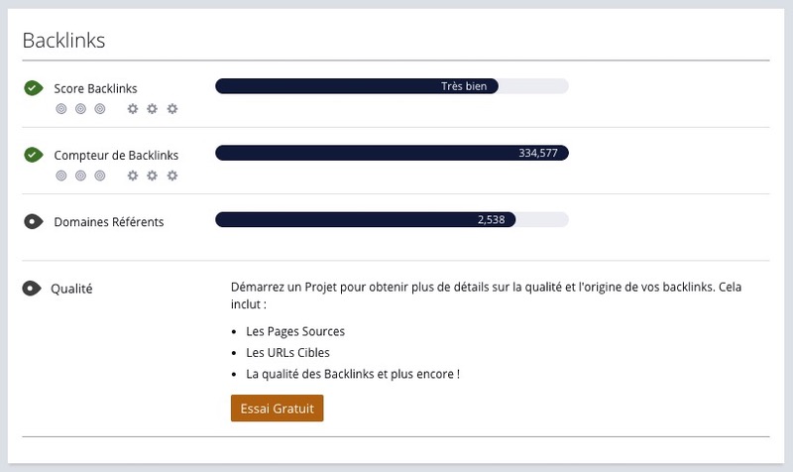Image resolution: width=793 pixels, height=472 pixels.
Task: Click the eye icon beside Domaines Référents
Action: [x=34, y=221]
